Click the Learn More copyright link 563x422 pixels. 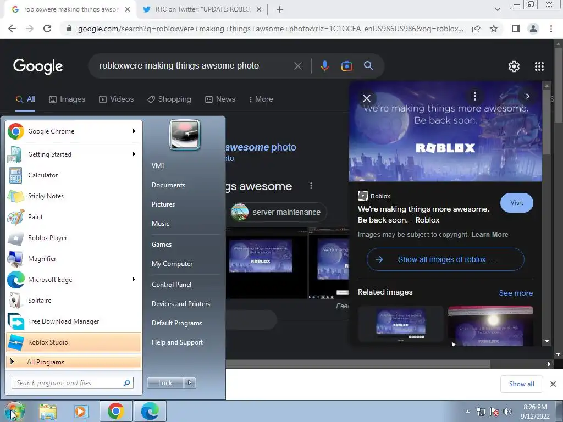(x=490, y=235)
